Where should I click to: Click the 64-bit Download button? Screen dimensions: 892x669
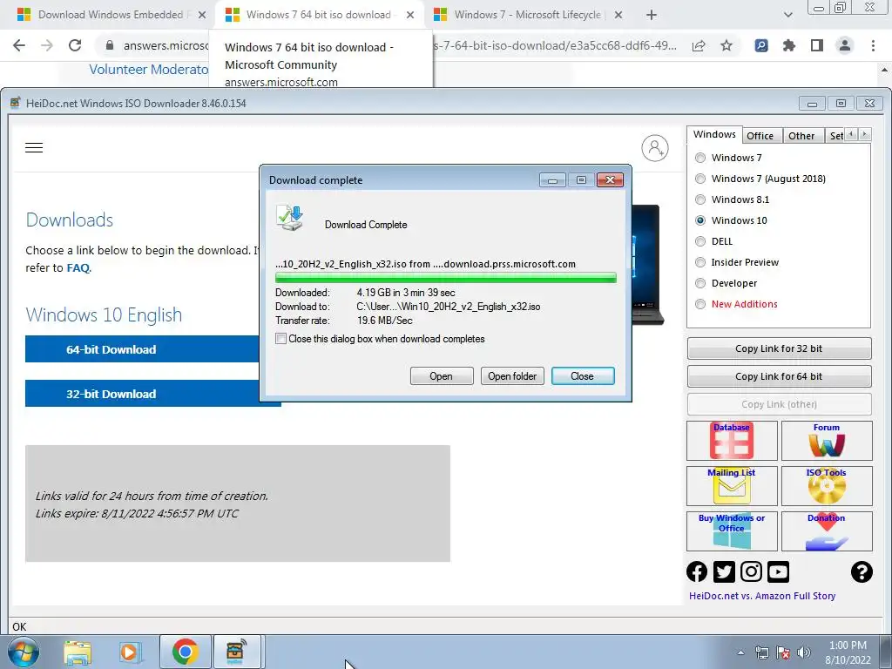pos(142,349)
